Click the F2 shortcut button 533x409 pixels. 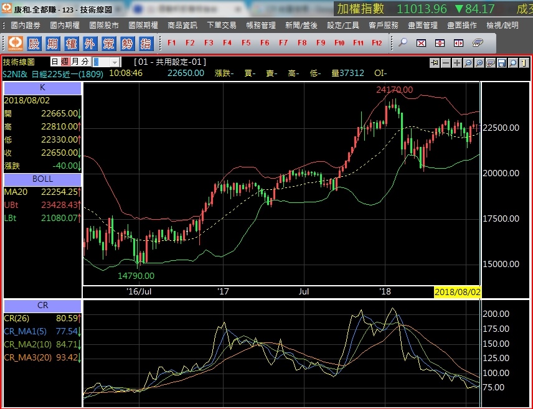[x=190, y=43]
